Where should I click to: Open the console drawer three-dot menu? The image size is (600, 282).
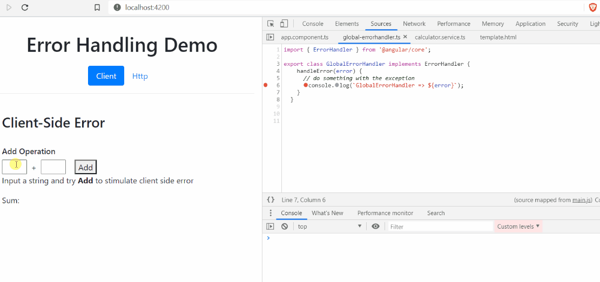(x=271, y=213)
